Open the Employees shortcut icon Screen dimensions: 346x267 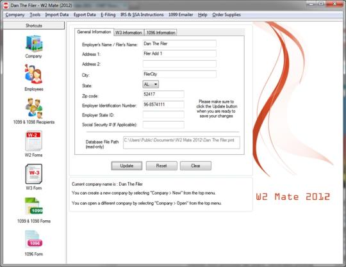click(34, 74)
